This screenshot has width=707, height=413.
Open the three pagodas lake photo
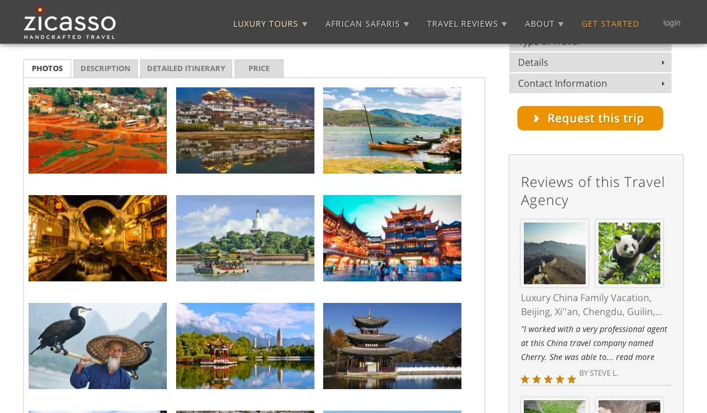[x=245, y=346]
